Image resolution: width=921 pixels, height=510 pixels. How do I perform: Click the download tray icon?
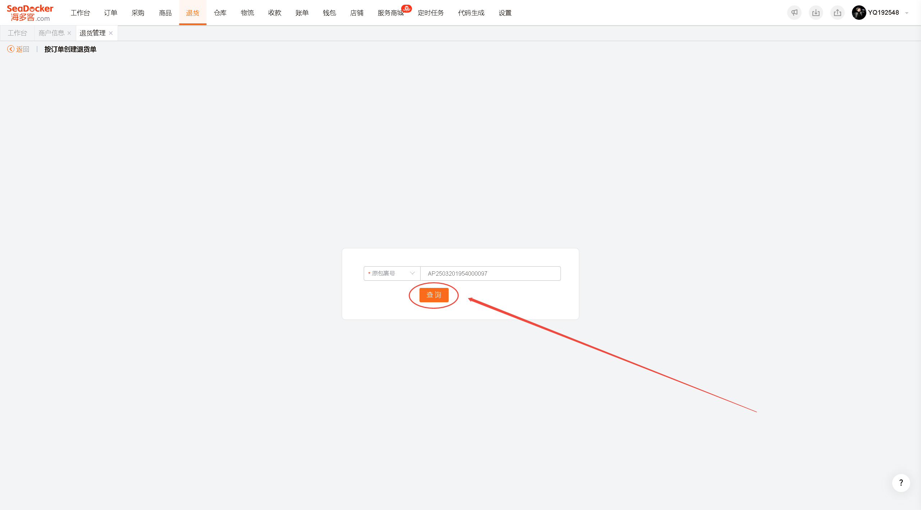tap(816, 13)
